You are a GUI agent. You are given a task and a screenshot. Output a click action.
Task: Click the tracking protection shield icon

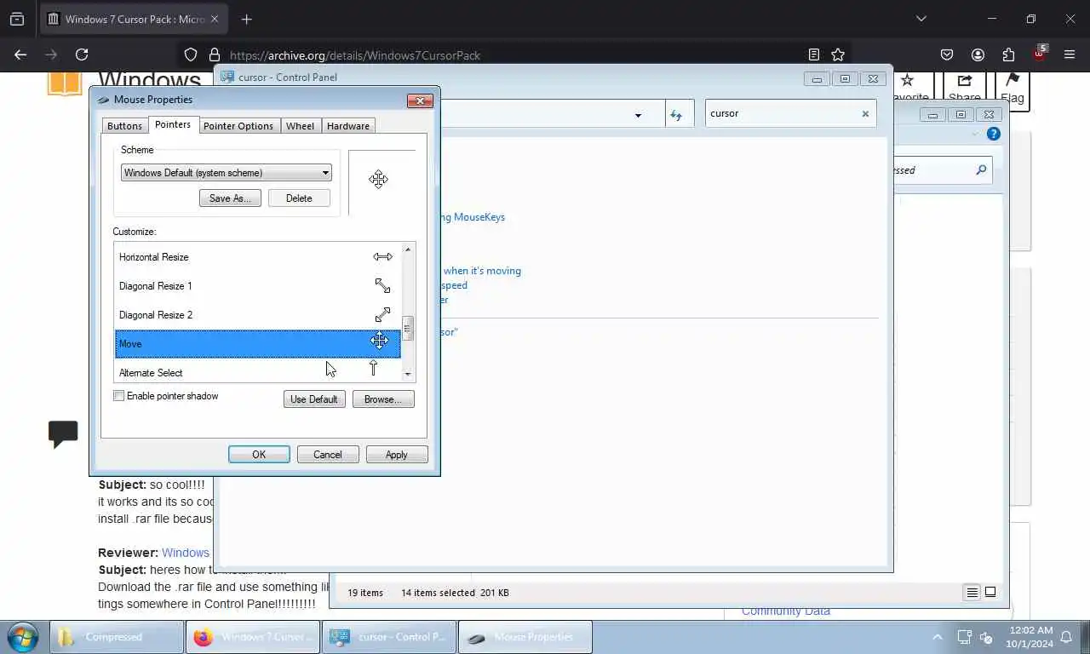tap(191, 54)
